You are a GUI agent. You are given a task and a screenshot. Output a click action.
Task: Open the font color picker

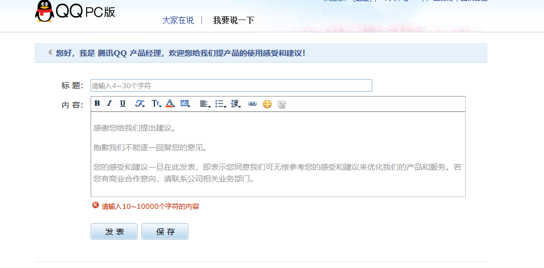170,103
